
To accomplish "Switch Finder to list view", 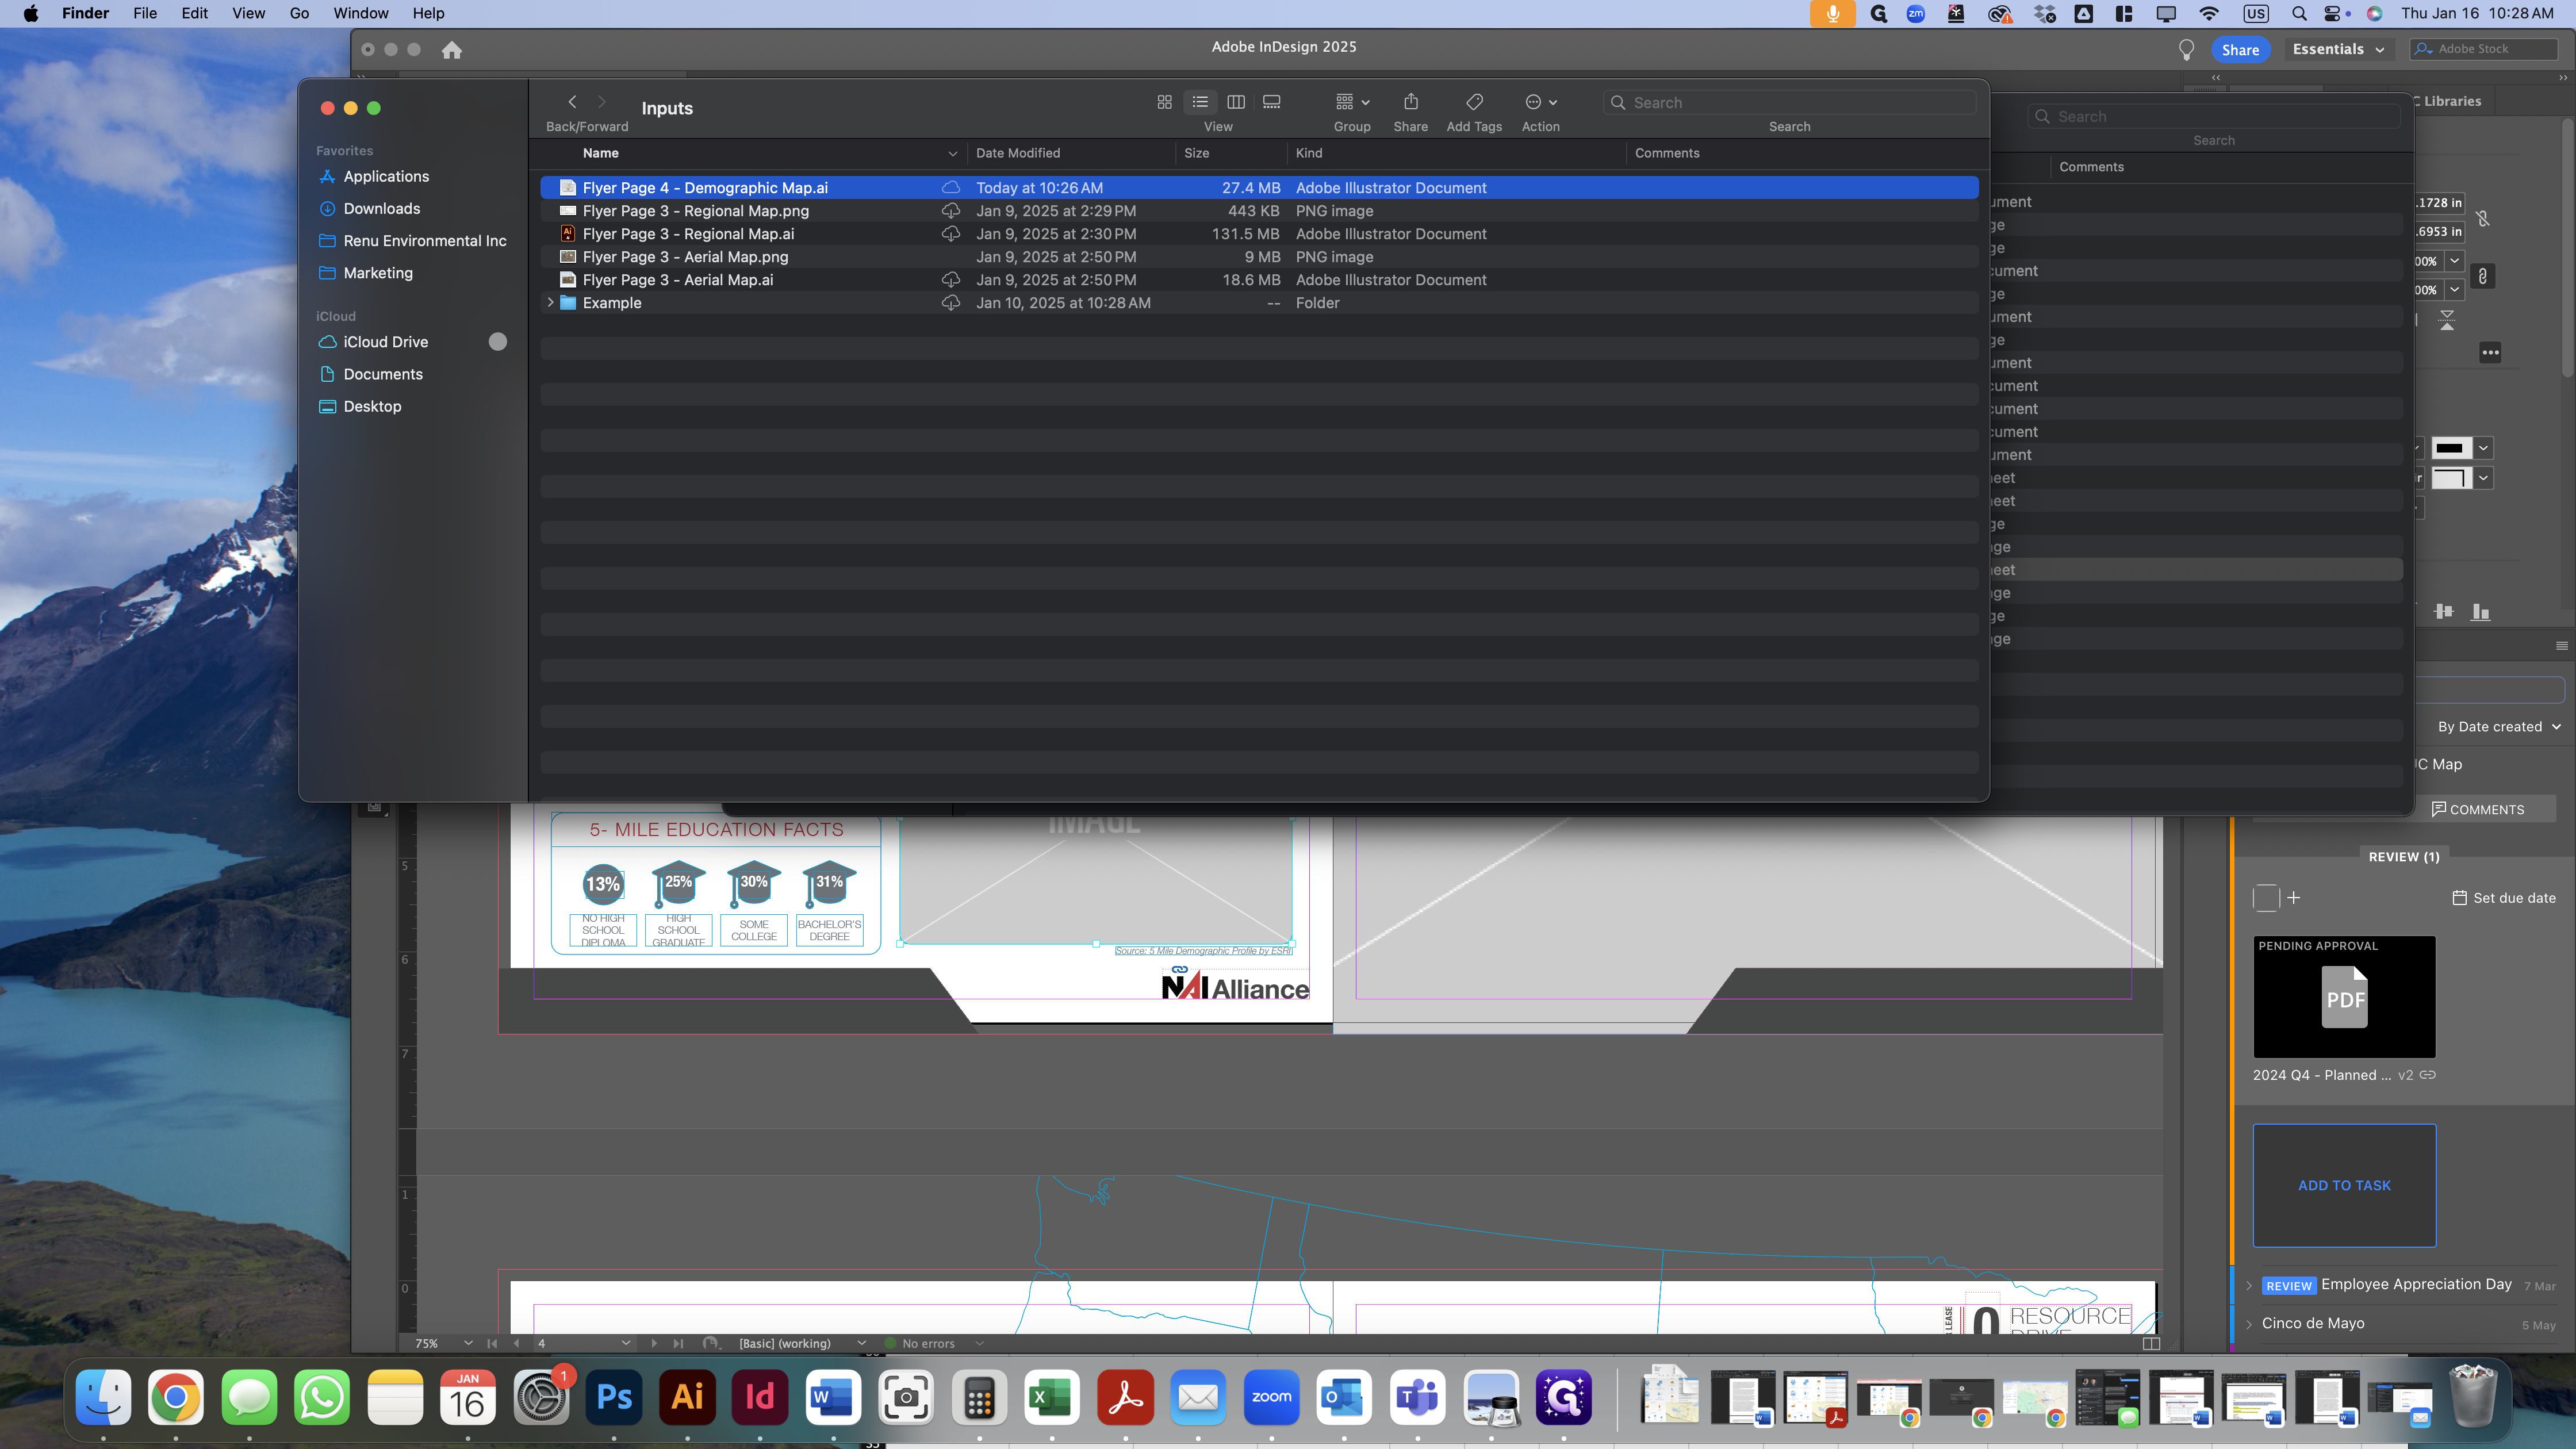I will 1200,102.
